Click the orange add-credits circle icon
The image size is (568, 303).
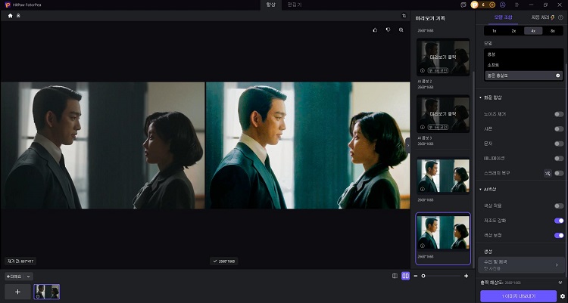click(x=492, y=5)
